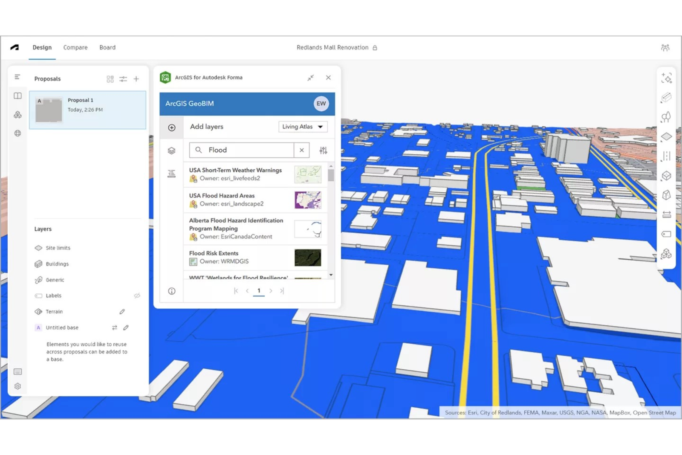Select the Untitled base layer
The height and width of the screenshot is (455, 682).
point(62,328)
